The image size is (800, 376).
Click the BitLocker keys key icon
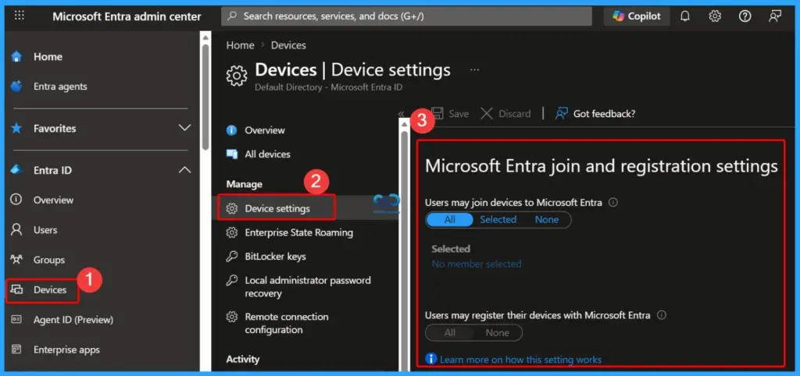click(x=232, y=257)
